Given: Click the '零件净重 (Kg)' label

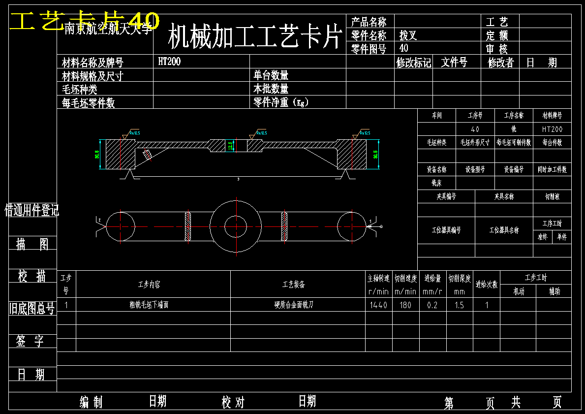Looking at the screenshot, I should (281, 102).
